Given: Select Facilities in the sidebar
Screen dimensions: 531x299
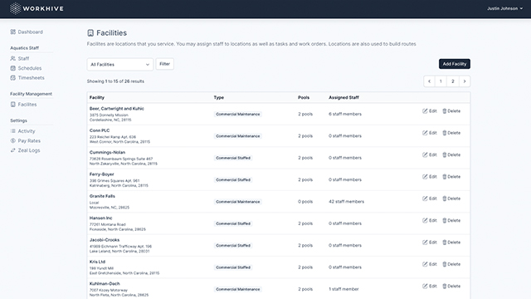Looking at the screenshot, I should tap(23, 105).
